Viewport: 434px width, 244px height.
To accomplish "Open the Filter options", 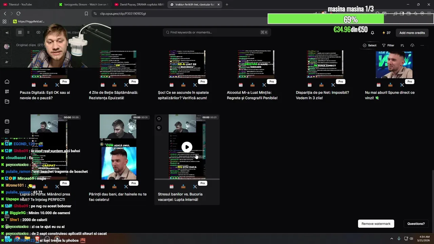I will [388, 45].
